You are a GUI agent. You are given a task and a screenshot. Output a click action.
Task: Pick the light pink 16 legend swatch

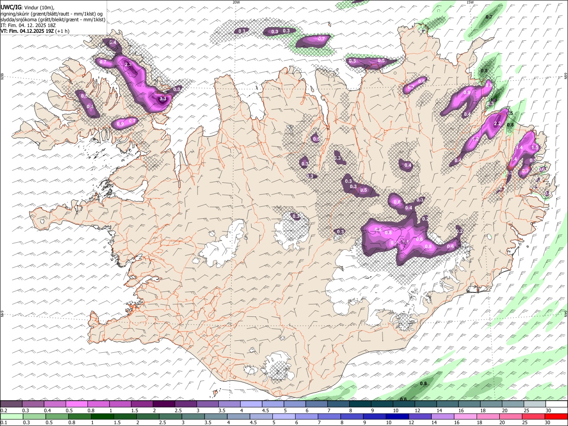click(465, 416)
